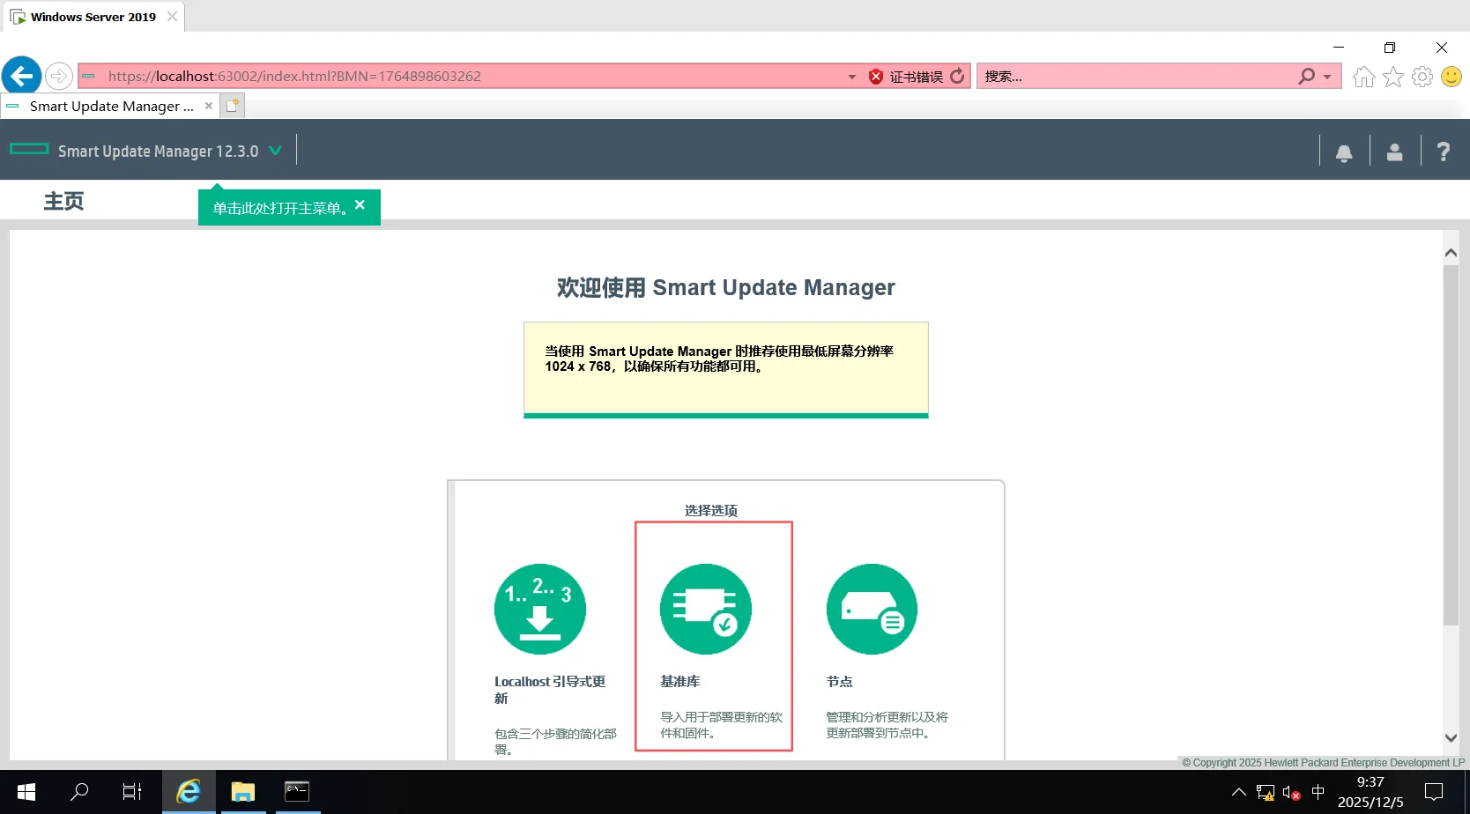Viewport: 1470px width, 814px height.
Task: Click the Smart Update Manager 12.3.0 title
Action: tap(159, 152)
